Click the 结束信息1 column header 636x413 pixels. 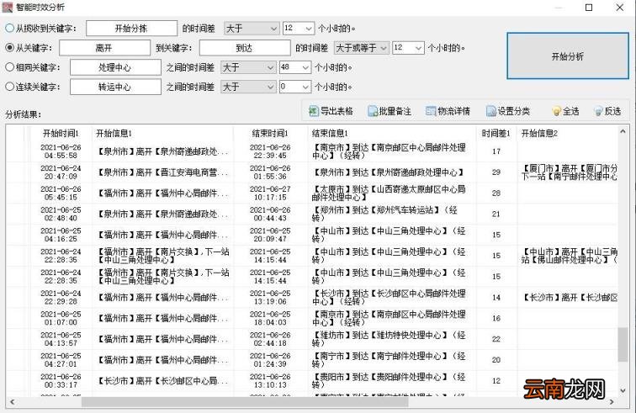(x=392, y=133)
